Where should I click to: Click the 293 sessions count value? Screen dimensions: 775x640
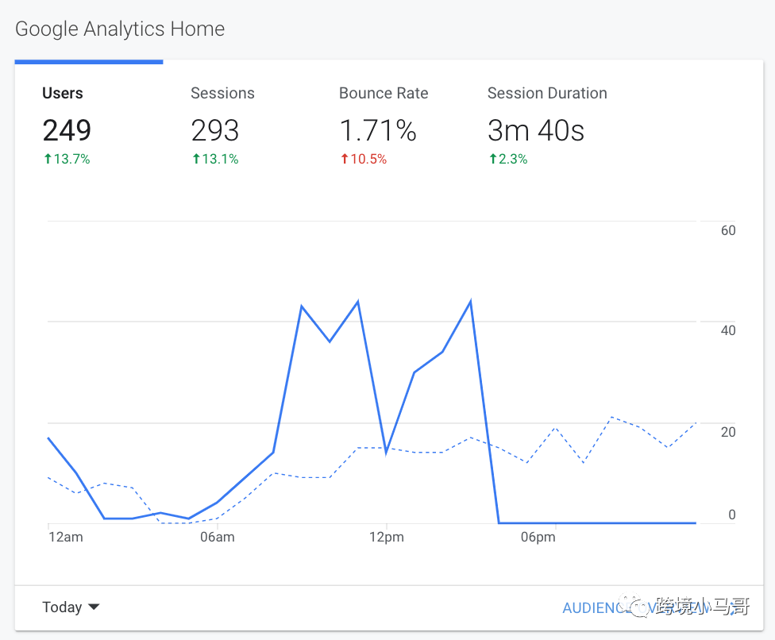(x=215, y=130)
